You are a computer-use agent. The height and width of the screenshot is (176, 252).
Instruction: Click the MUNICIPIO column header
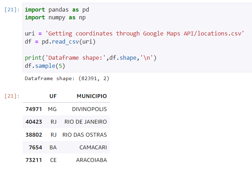pyautogui.click(x=92, y=96)
